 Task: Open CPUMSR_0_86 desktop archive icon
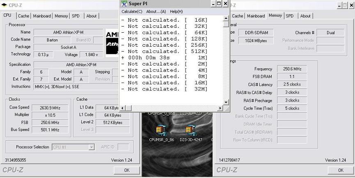[x=161, y=131]
